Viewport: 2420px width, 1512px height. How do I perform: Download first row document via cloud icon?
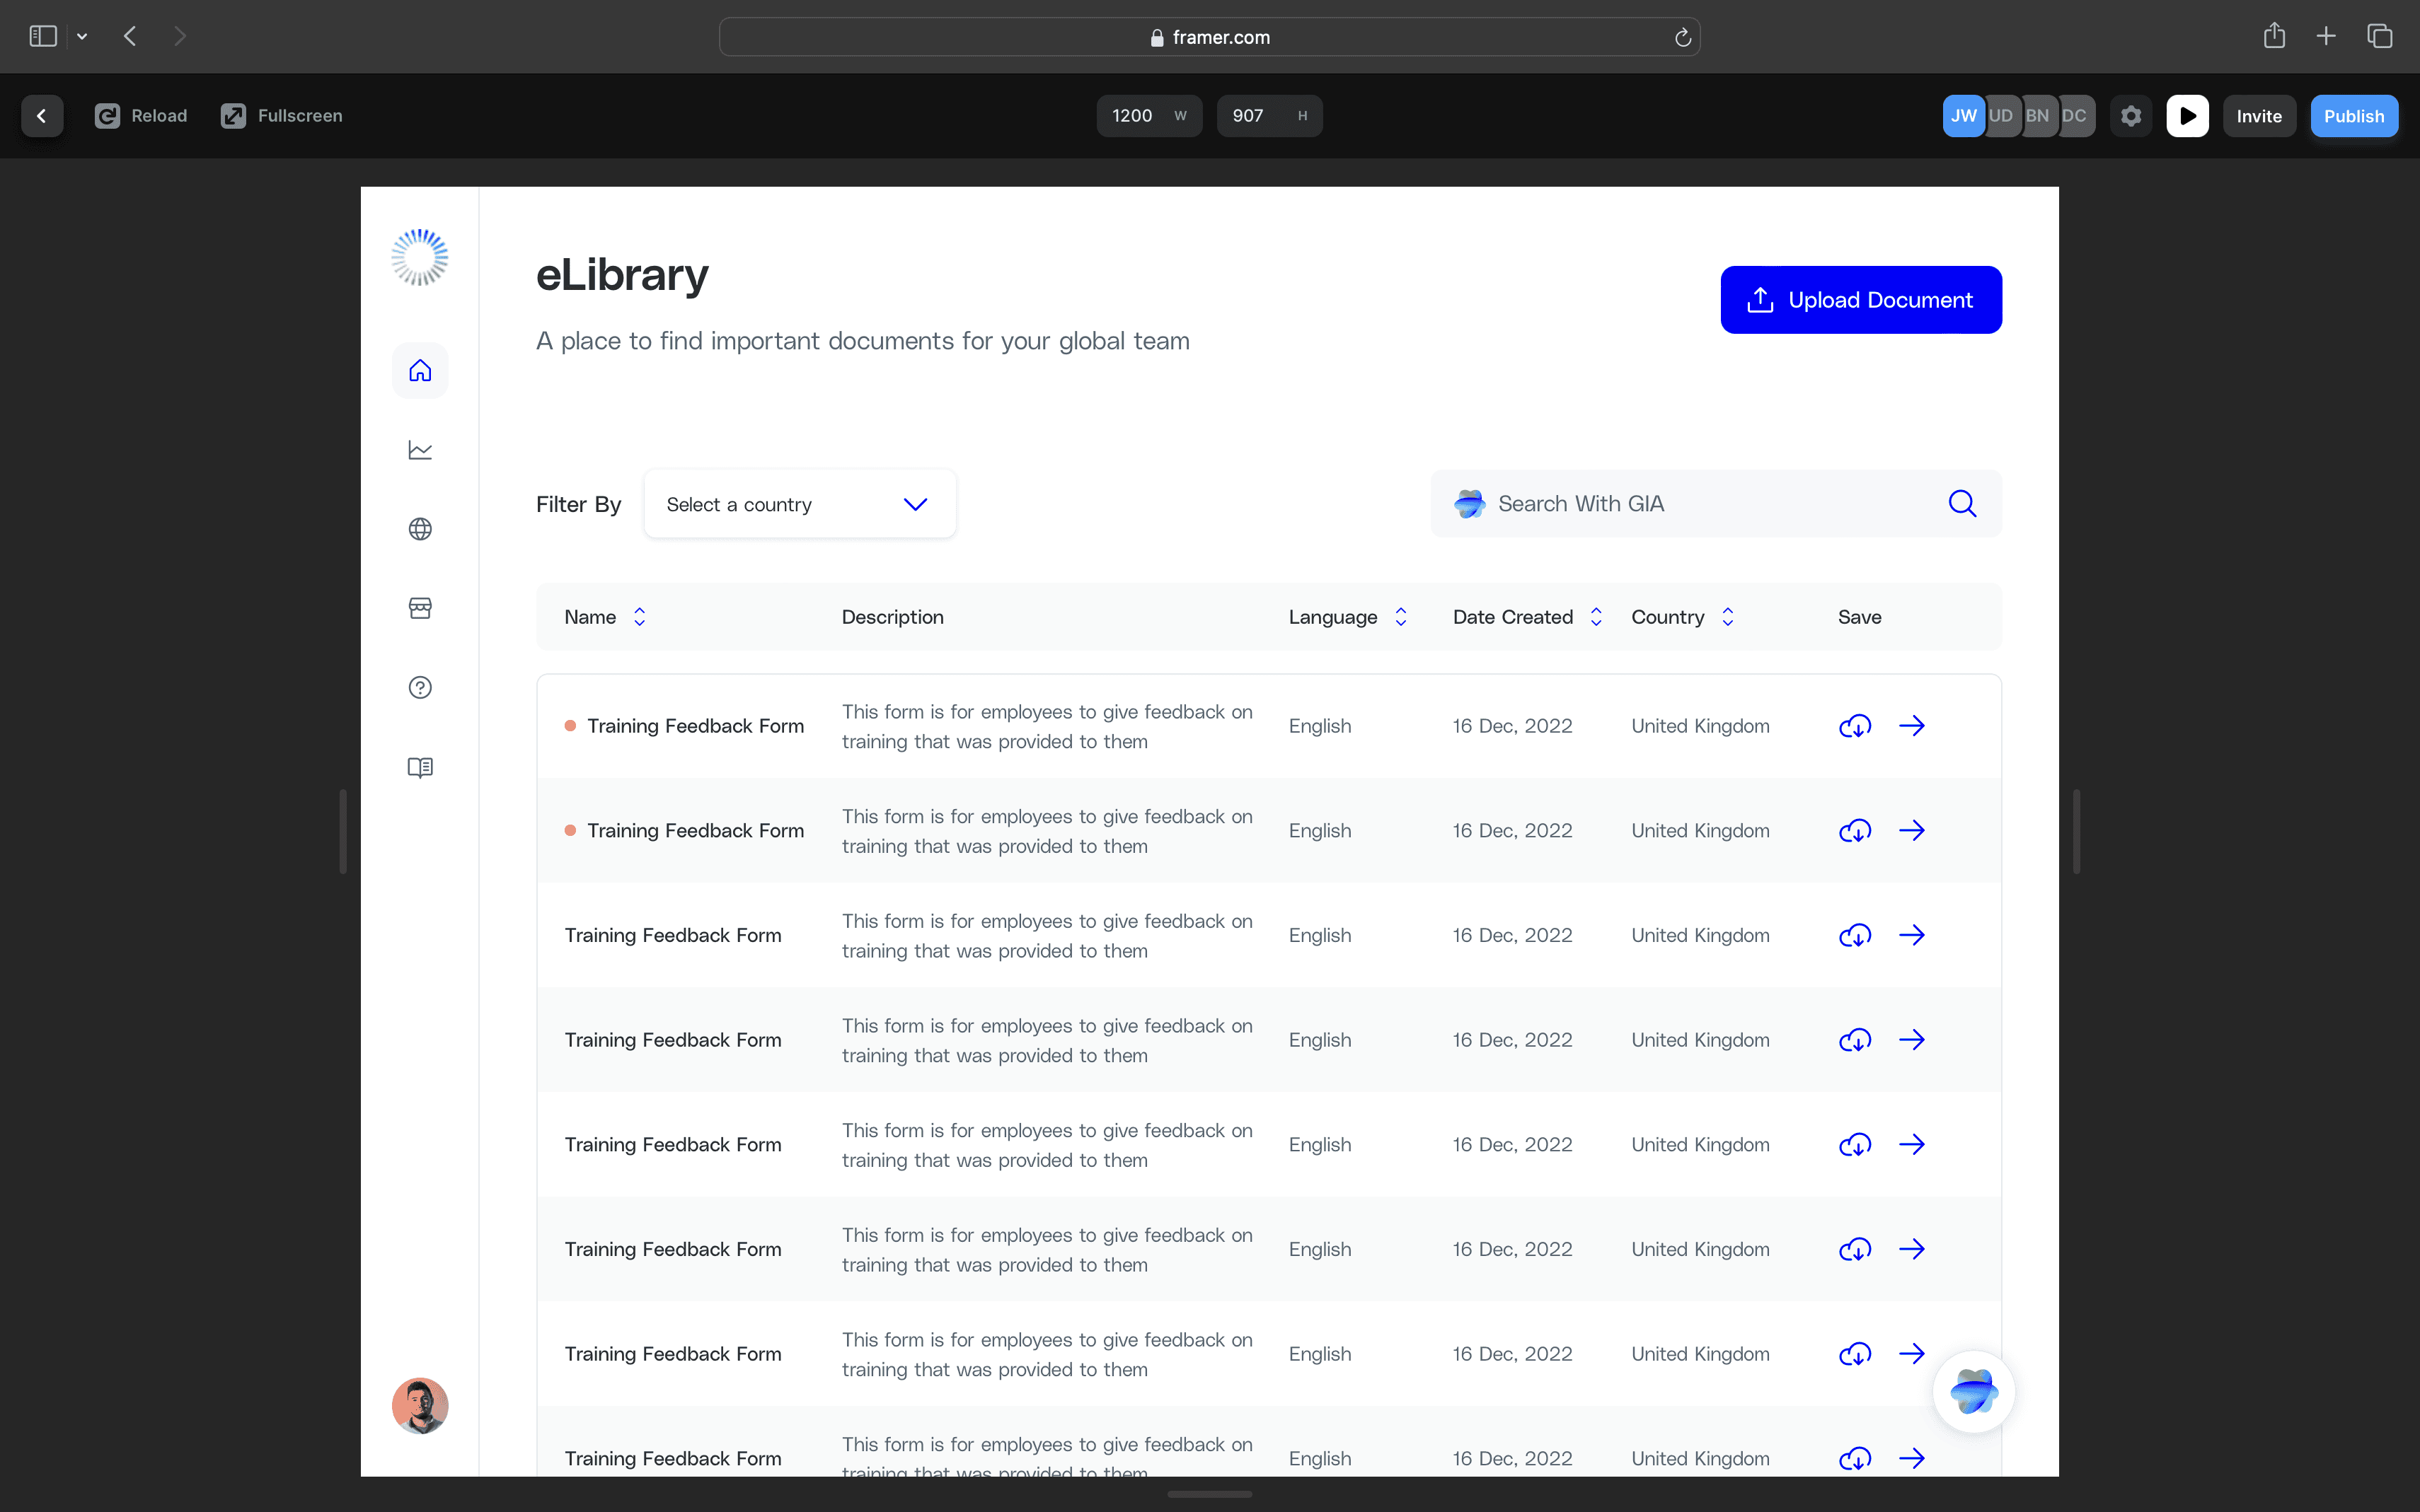tap(1855, 726)
